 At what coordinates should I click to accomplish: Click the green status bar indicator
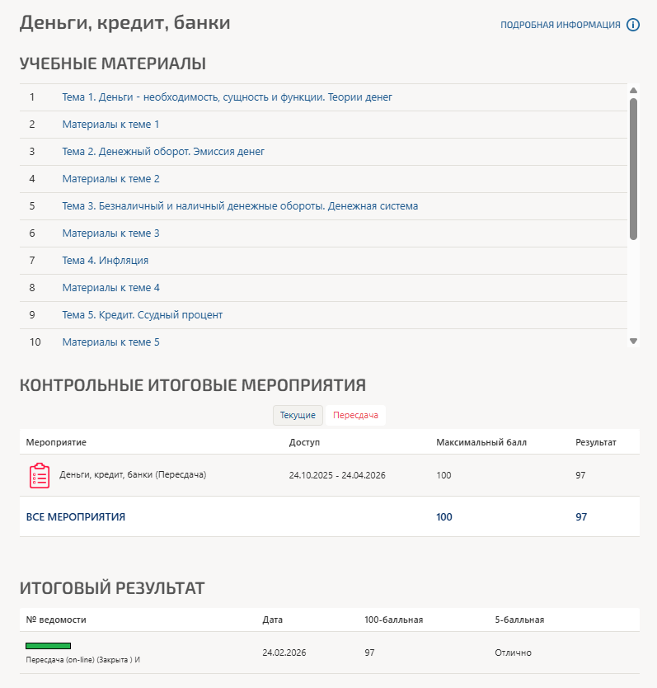[48, 646]
